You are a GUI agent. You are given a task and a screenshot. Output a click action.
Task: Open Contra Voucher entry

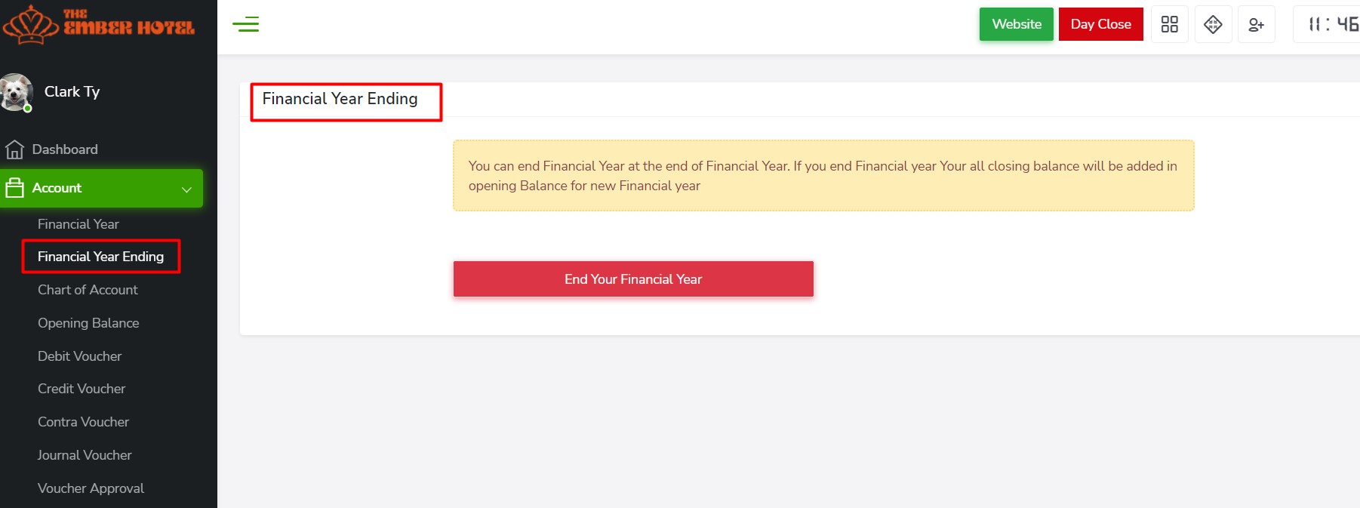[x=83, y=422]
